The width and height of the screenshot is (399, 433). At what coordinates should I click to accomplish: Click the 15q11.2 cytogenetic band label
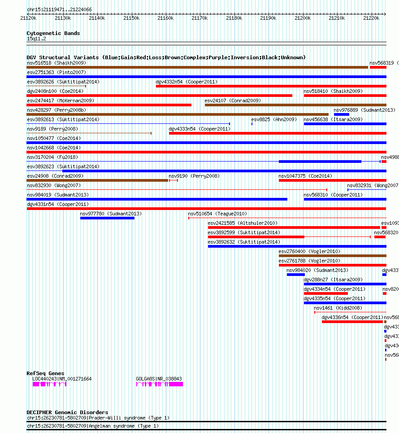click(x=36, y=39)
